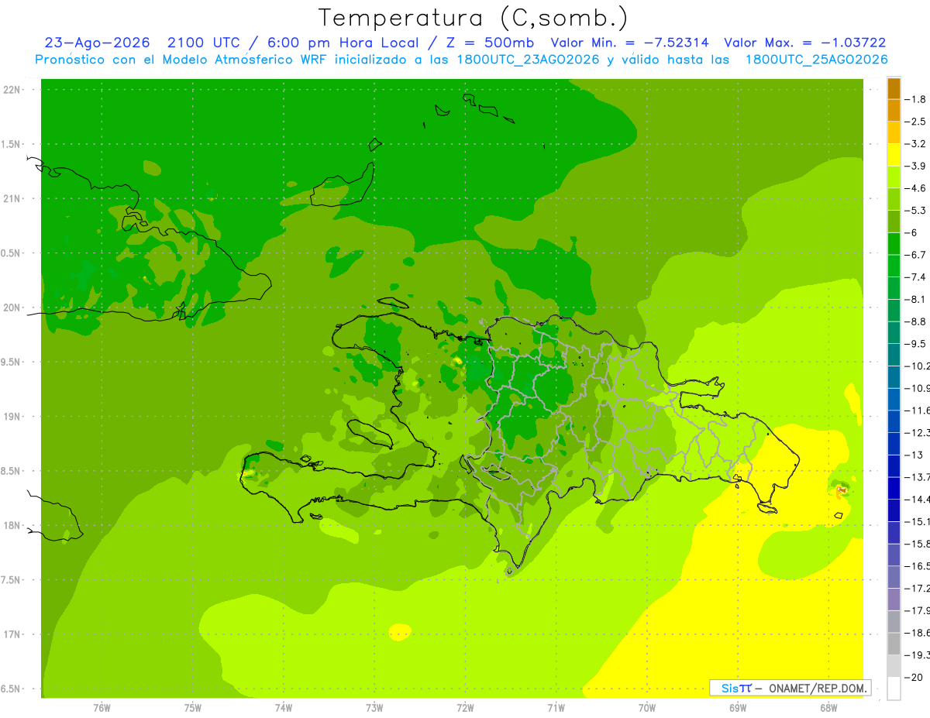The height and width of the screenshot is (718, 930).
Task: Click the "1800UTC_25AGO2026" valid-until timestamp
Action: pyautogui.click(x=817, y=60)
